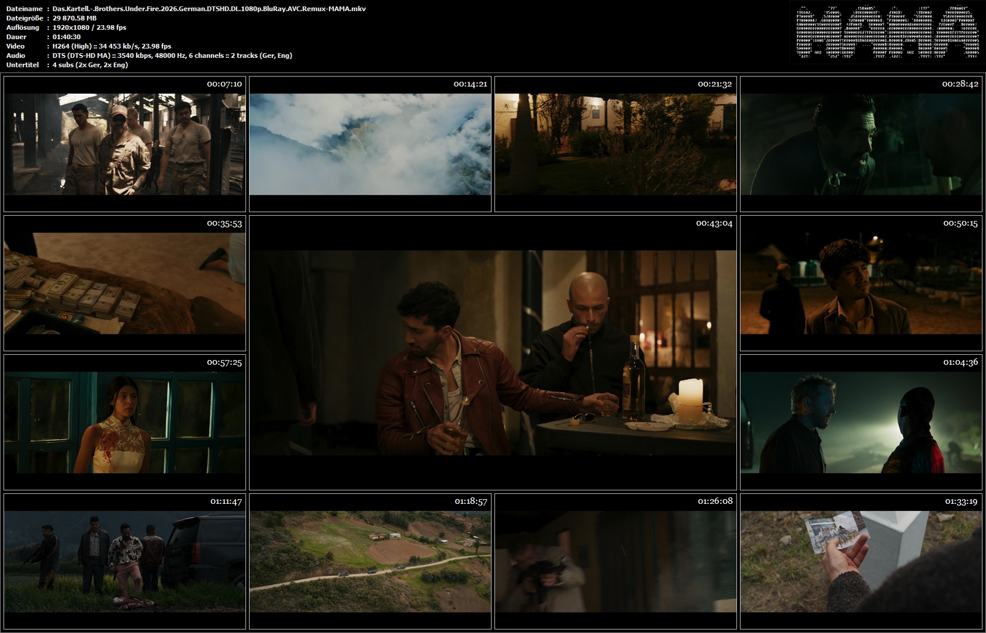
Task: Click the hand holding photos thumbnail at 01:33:19
Action: (861, 561)
